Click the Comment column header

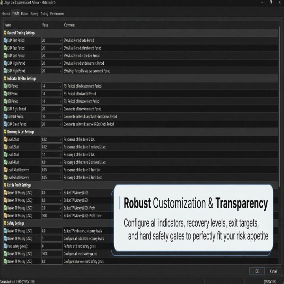click(170, 25)
